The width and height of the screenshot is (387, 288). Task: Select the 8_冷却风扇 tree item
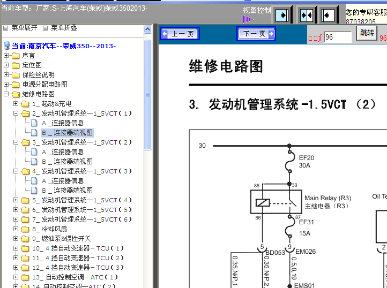click(49, 229)
